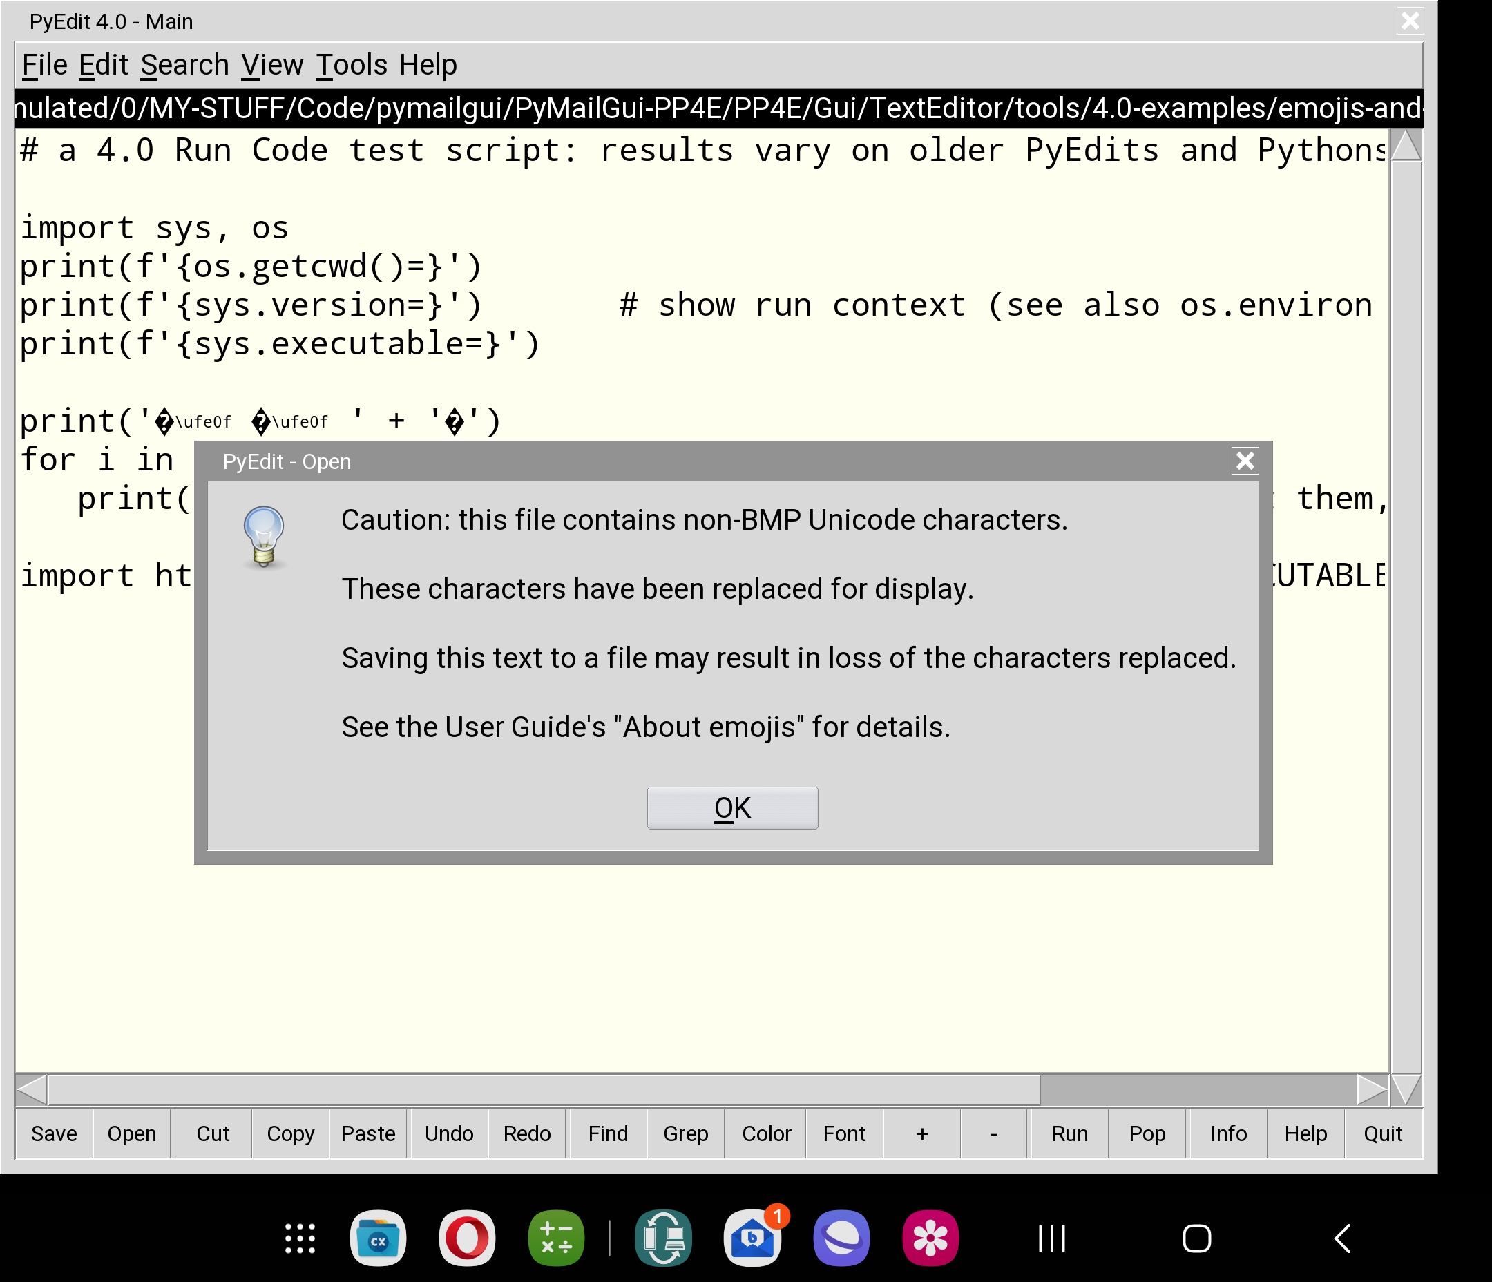Click the horizontal scrollbar thumb
The width and height of the screenshot is (1492, 1282).
point(544,1089)
